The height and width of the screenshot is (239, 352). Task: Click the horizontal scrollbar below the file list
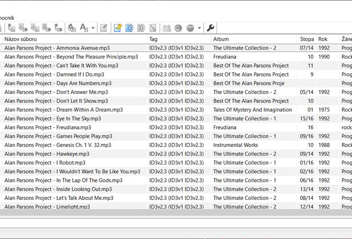tap(176, 213)
